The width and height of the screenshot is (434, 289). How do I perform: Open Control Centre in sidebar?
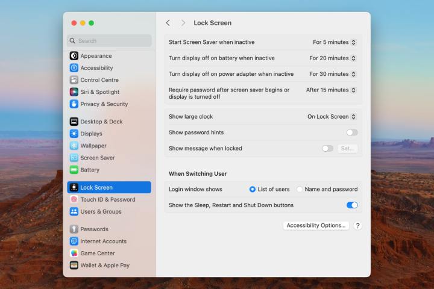point(109,80)
